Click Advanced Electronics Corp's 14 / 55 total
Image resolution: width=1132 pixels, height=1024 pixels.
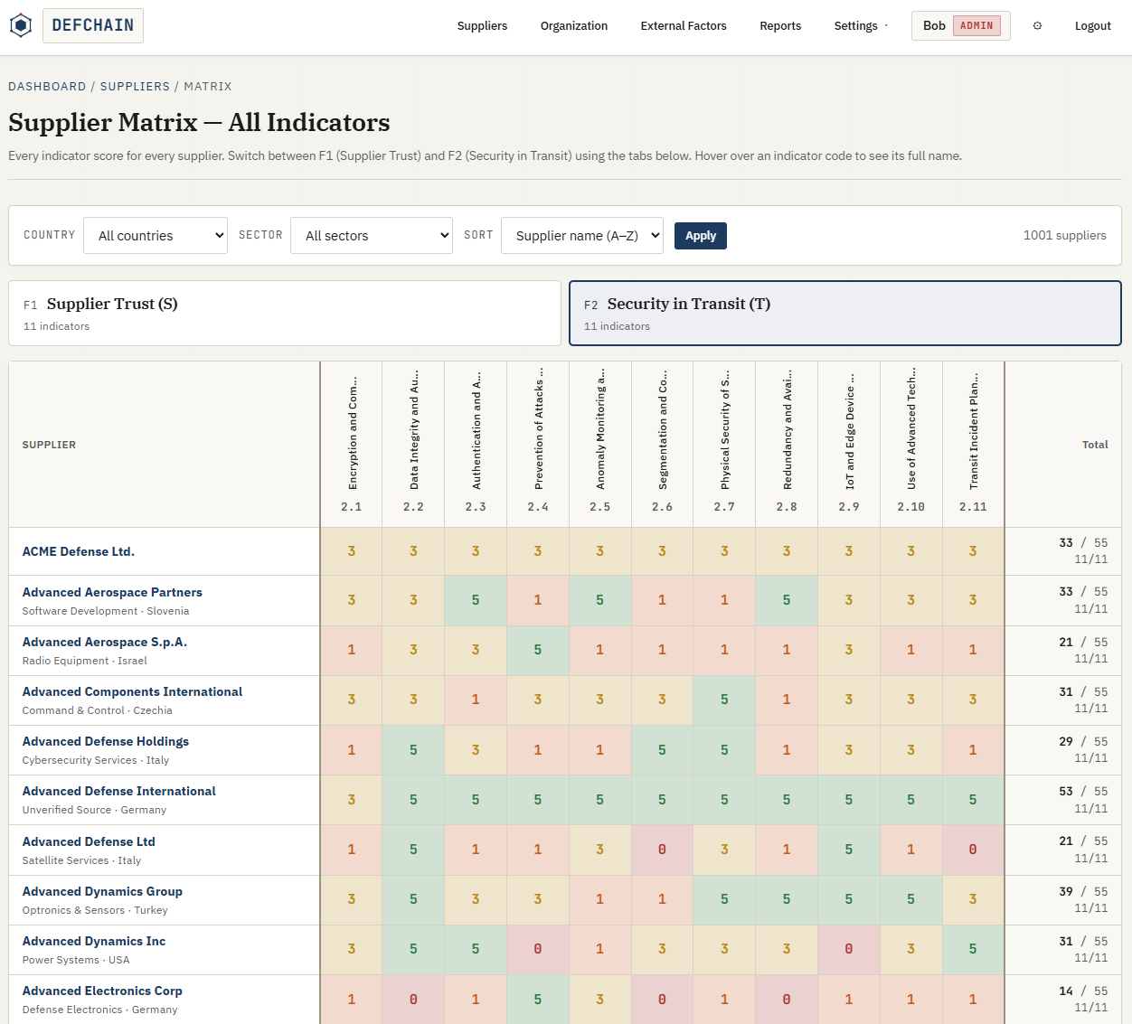tap(1083, 991)
